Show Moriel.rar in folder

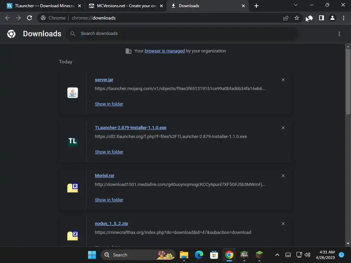(x=109, y=200)
